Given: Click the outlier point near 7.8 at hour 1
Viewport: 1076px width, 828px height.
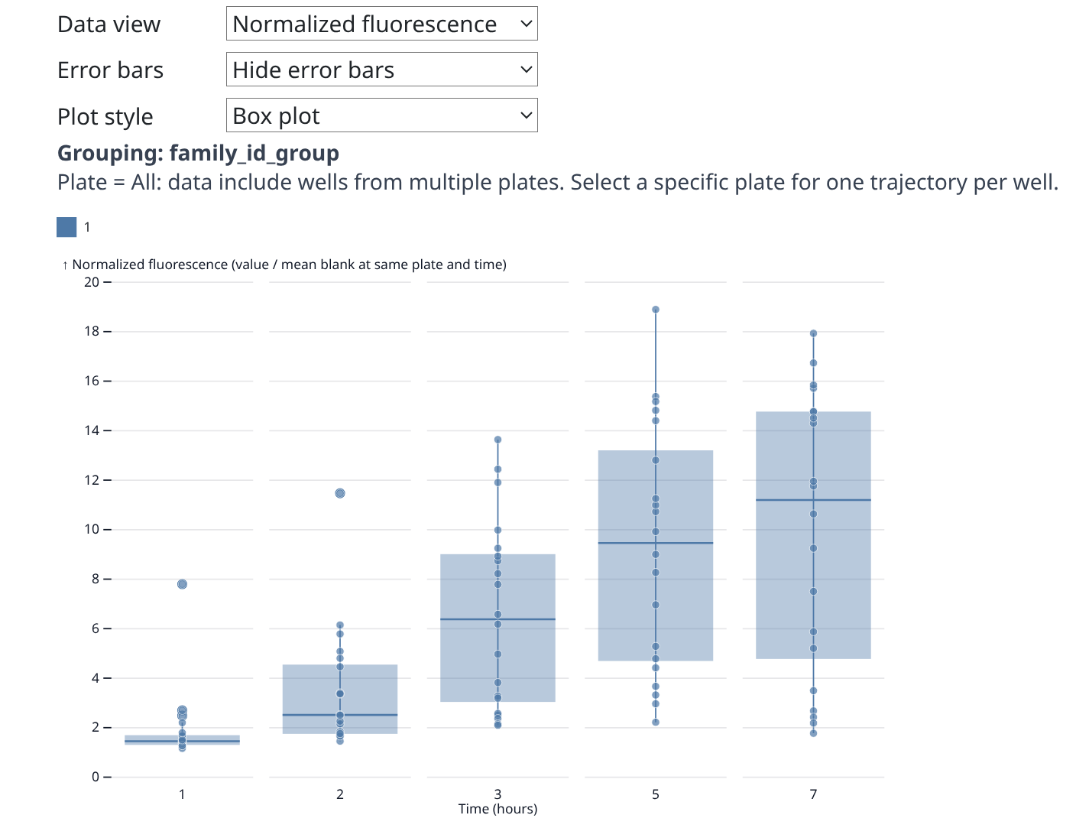Looking at the screenshot, I should (x=182, y=584).
